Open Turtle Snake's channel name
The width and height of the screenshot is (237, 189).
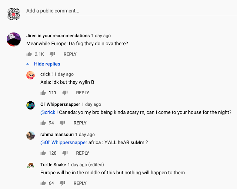click(x=53, y=165)
